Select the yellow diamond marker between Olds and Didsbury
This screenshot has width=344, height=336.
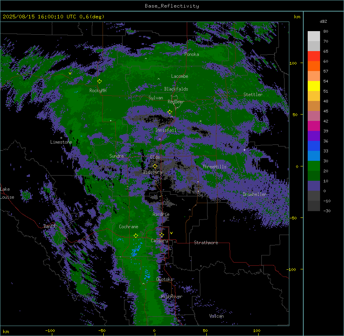(155, 166)
